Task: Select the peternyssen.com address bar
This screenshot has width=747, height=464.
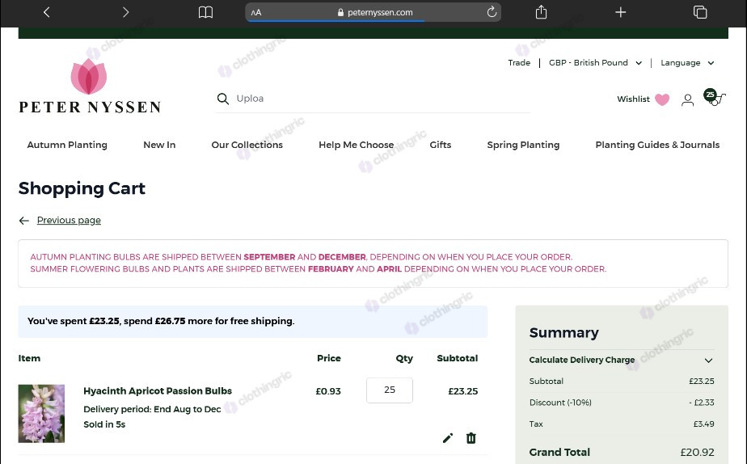Action: pos(373,12)
